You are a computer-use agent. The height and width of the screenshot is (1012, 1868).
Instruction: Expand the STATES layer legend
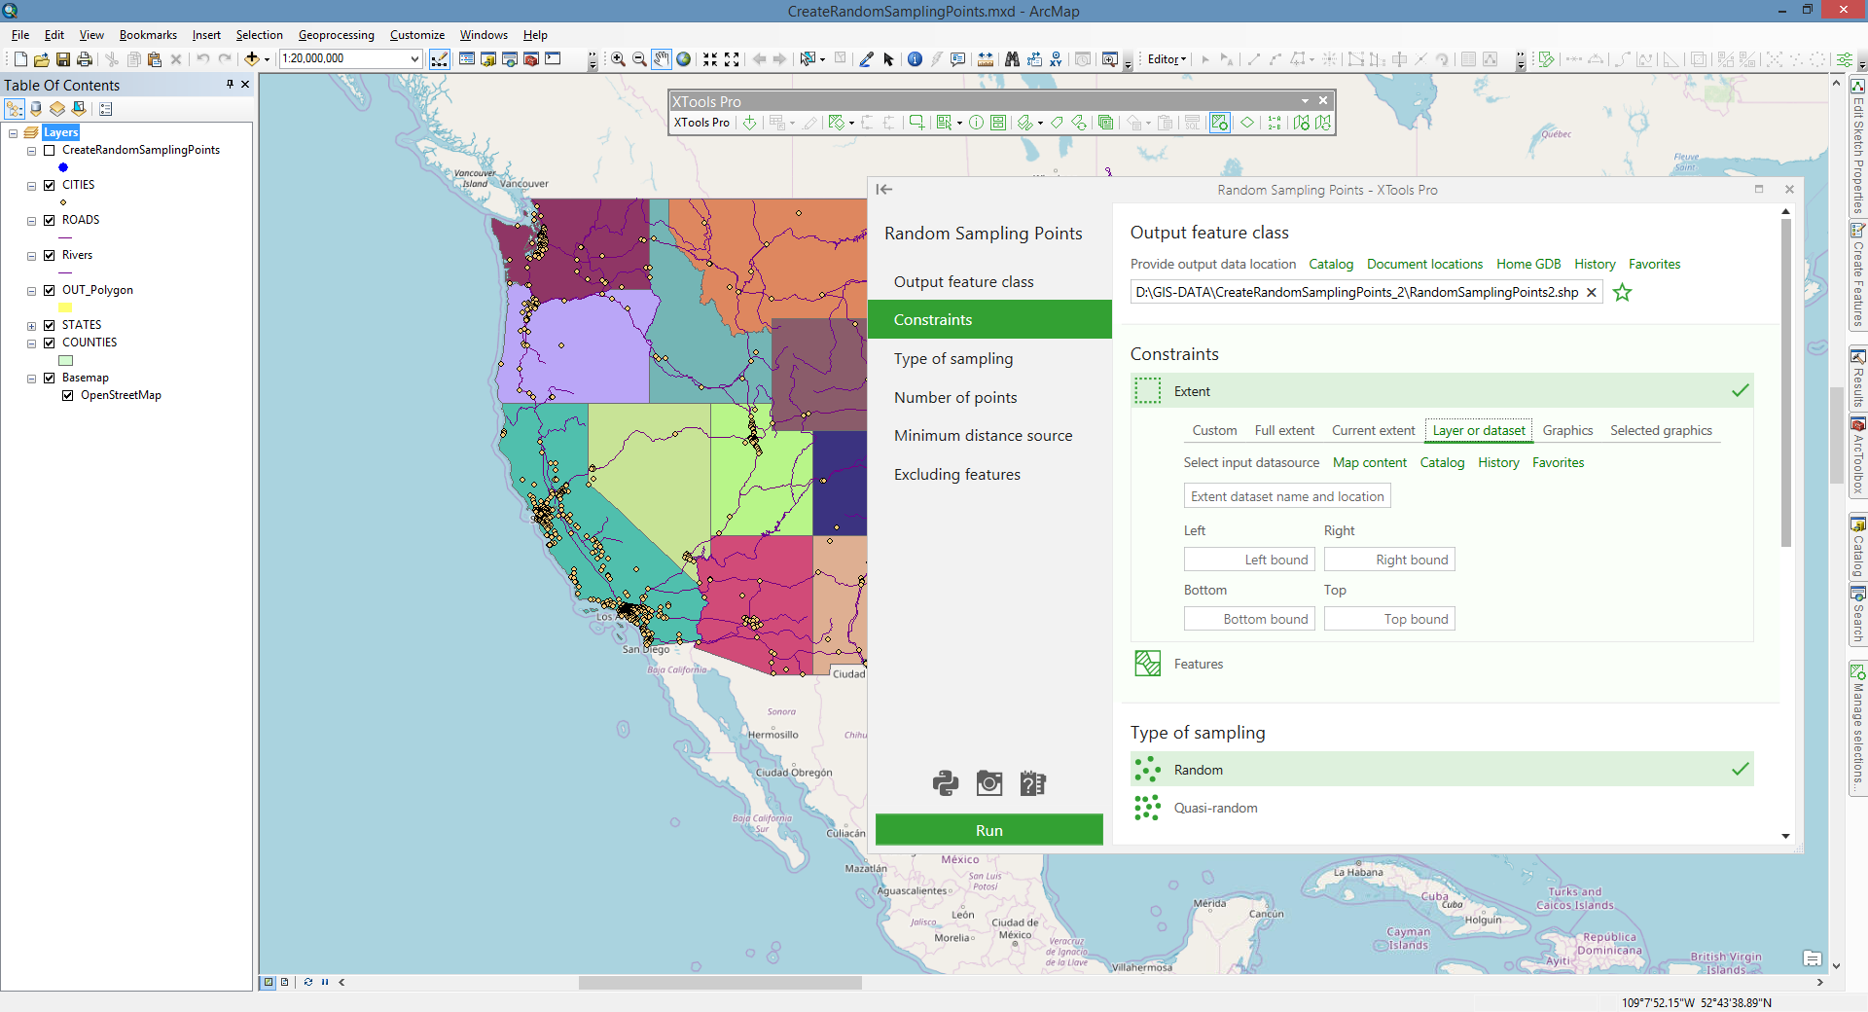(31, 326)
